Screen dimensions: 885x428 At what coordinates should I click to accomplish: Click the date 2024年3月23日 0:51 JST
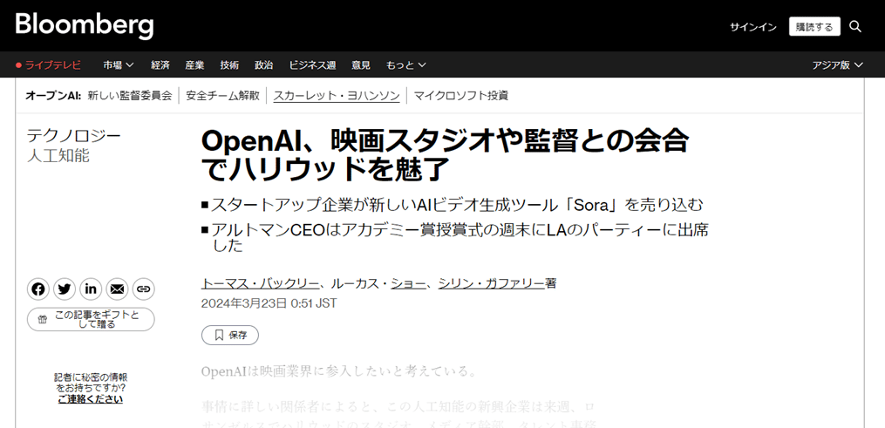269,303
